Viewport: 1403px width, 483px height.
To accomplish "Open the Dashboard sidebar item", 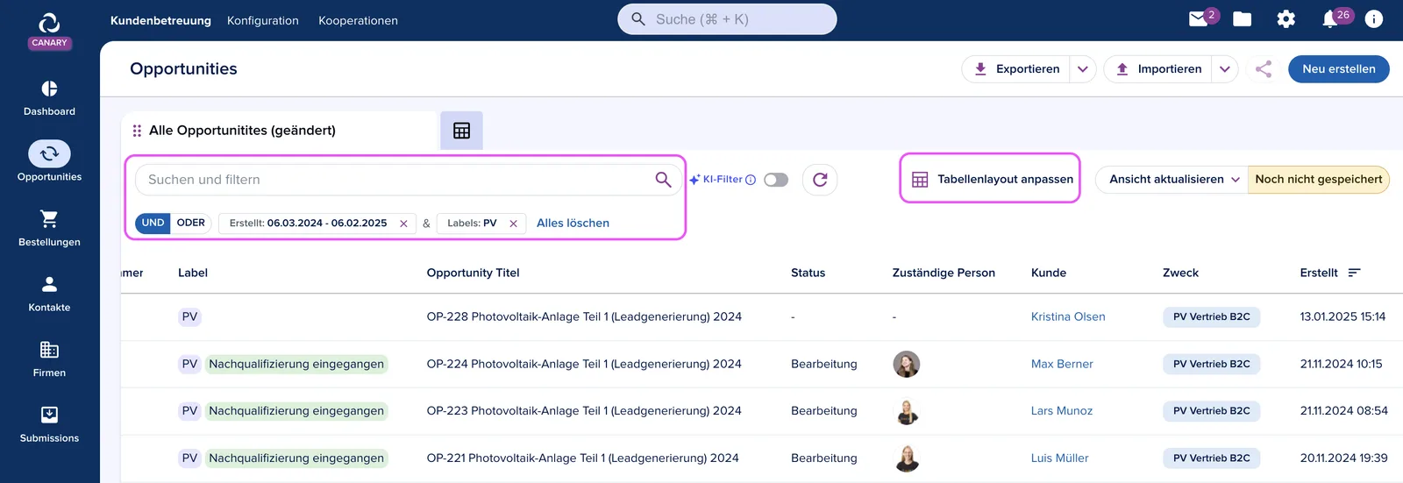I will click(49, 98).
